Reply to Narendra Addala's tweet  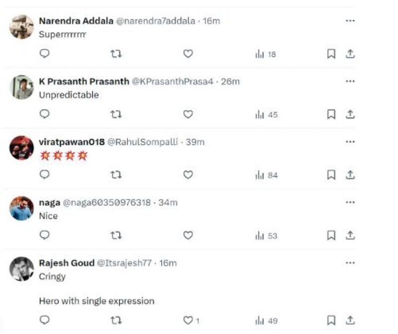click(45, 54)
